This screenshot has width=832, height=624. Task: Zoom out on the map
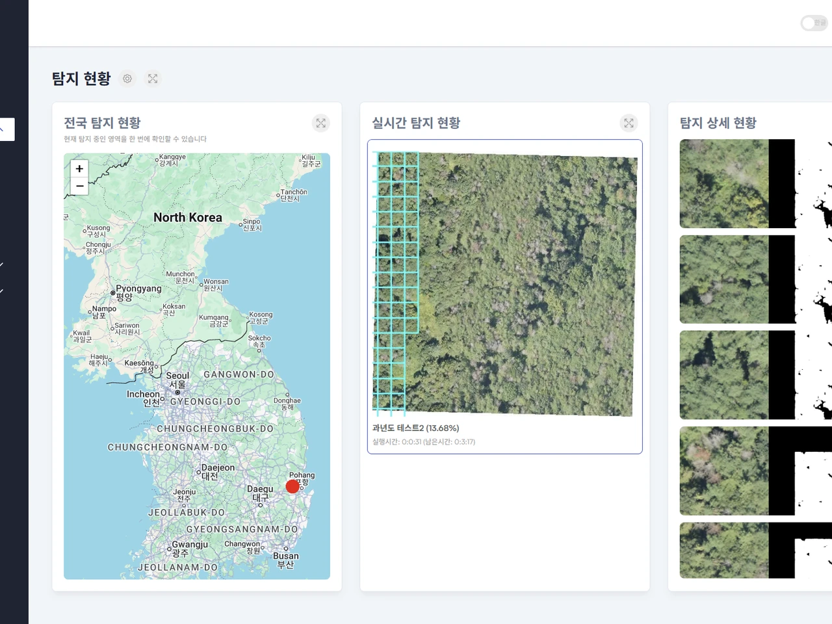click(79, 186)
